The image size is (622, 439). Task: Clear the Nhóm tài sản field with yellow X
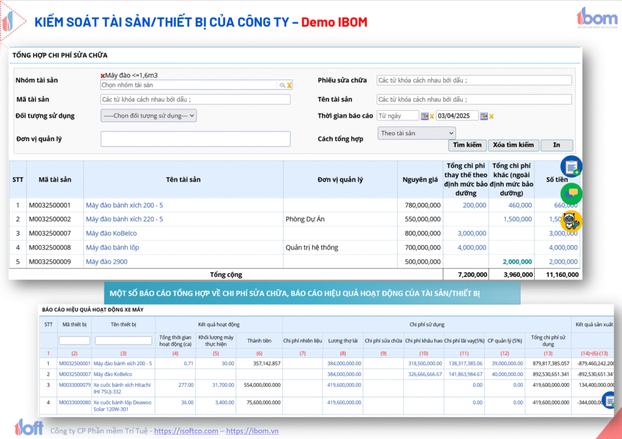290,86
